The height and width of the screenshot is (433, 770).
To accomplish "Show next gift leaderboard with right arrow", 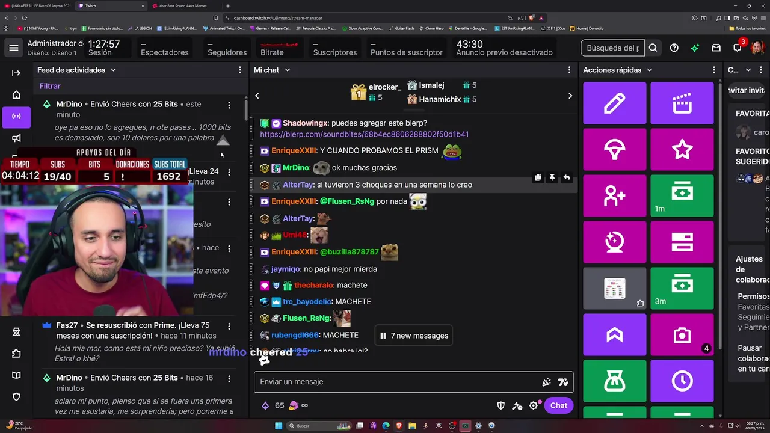I will 570,96.
